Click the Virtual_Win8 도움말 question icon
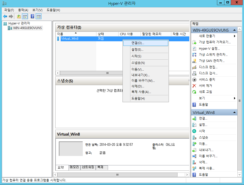This screenshot has height=185, width=244. (x=194, y=175)
